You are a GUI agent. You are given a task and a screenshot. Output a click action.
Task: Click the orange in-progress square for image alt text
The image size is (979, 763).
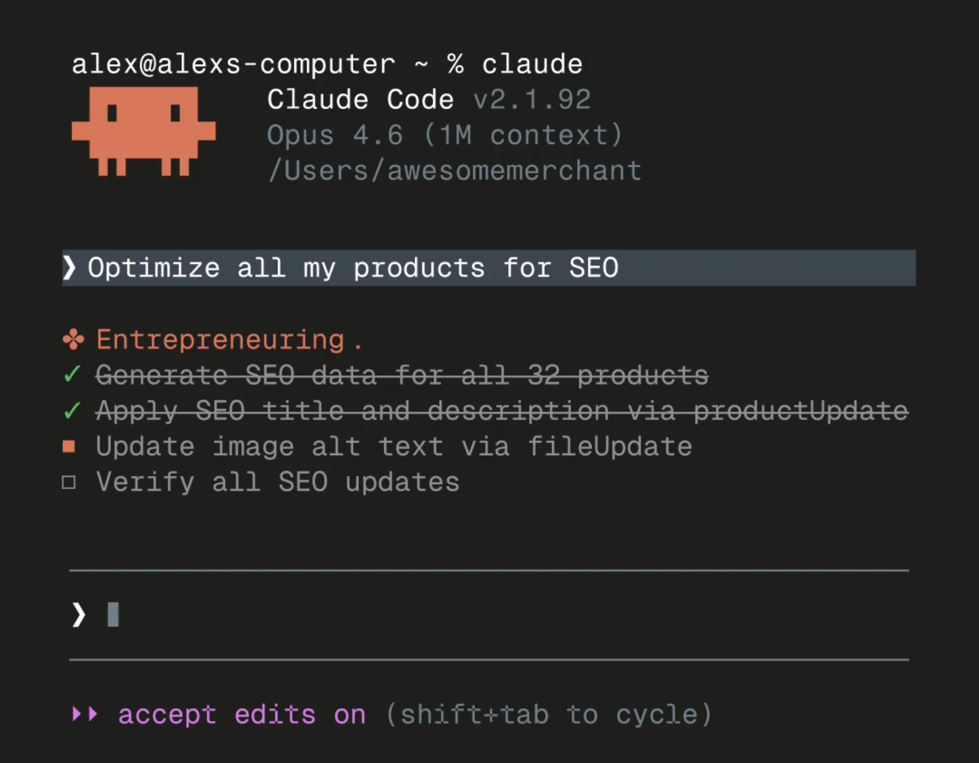tap(69, 446)
